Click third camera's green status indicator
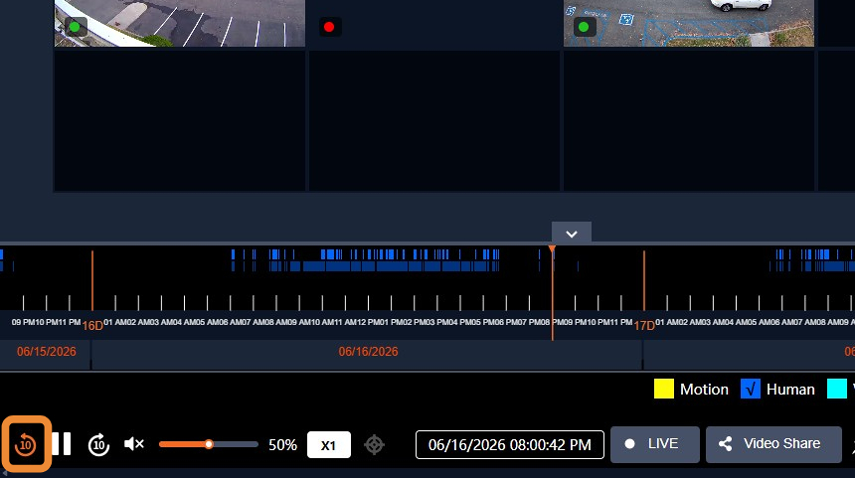Image resolution: width=855 pixels, height=478 pixels. [584, 27]
